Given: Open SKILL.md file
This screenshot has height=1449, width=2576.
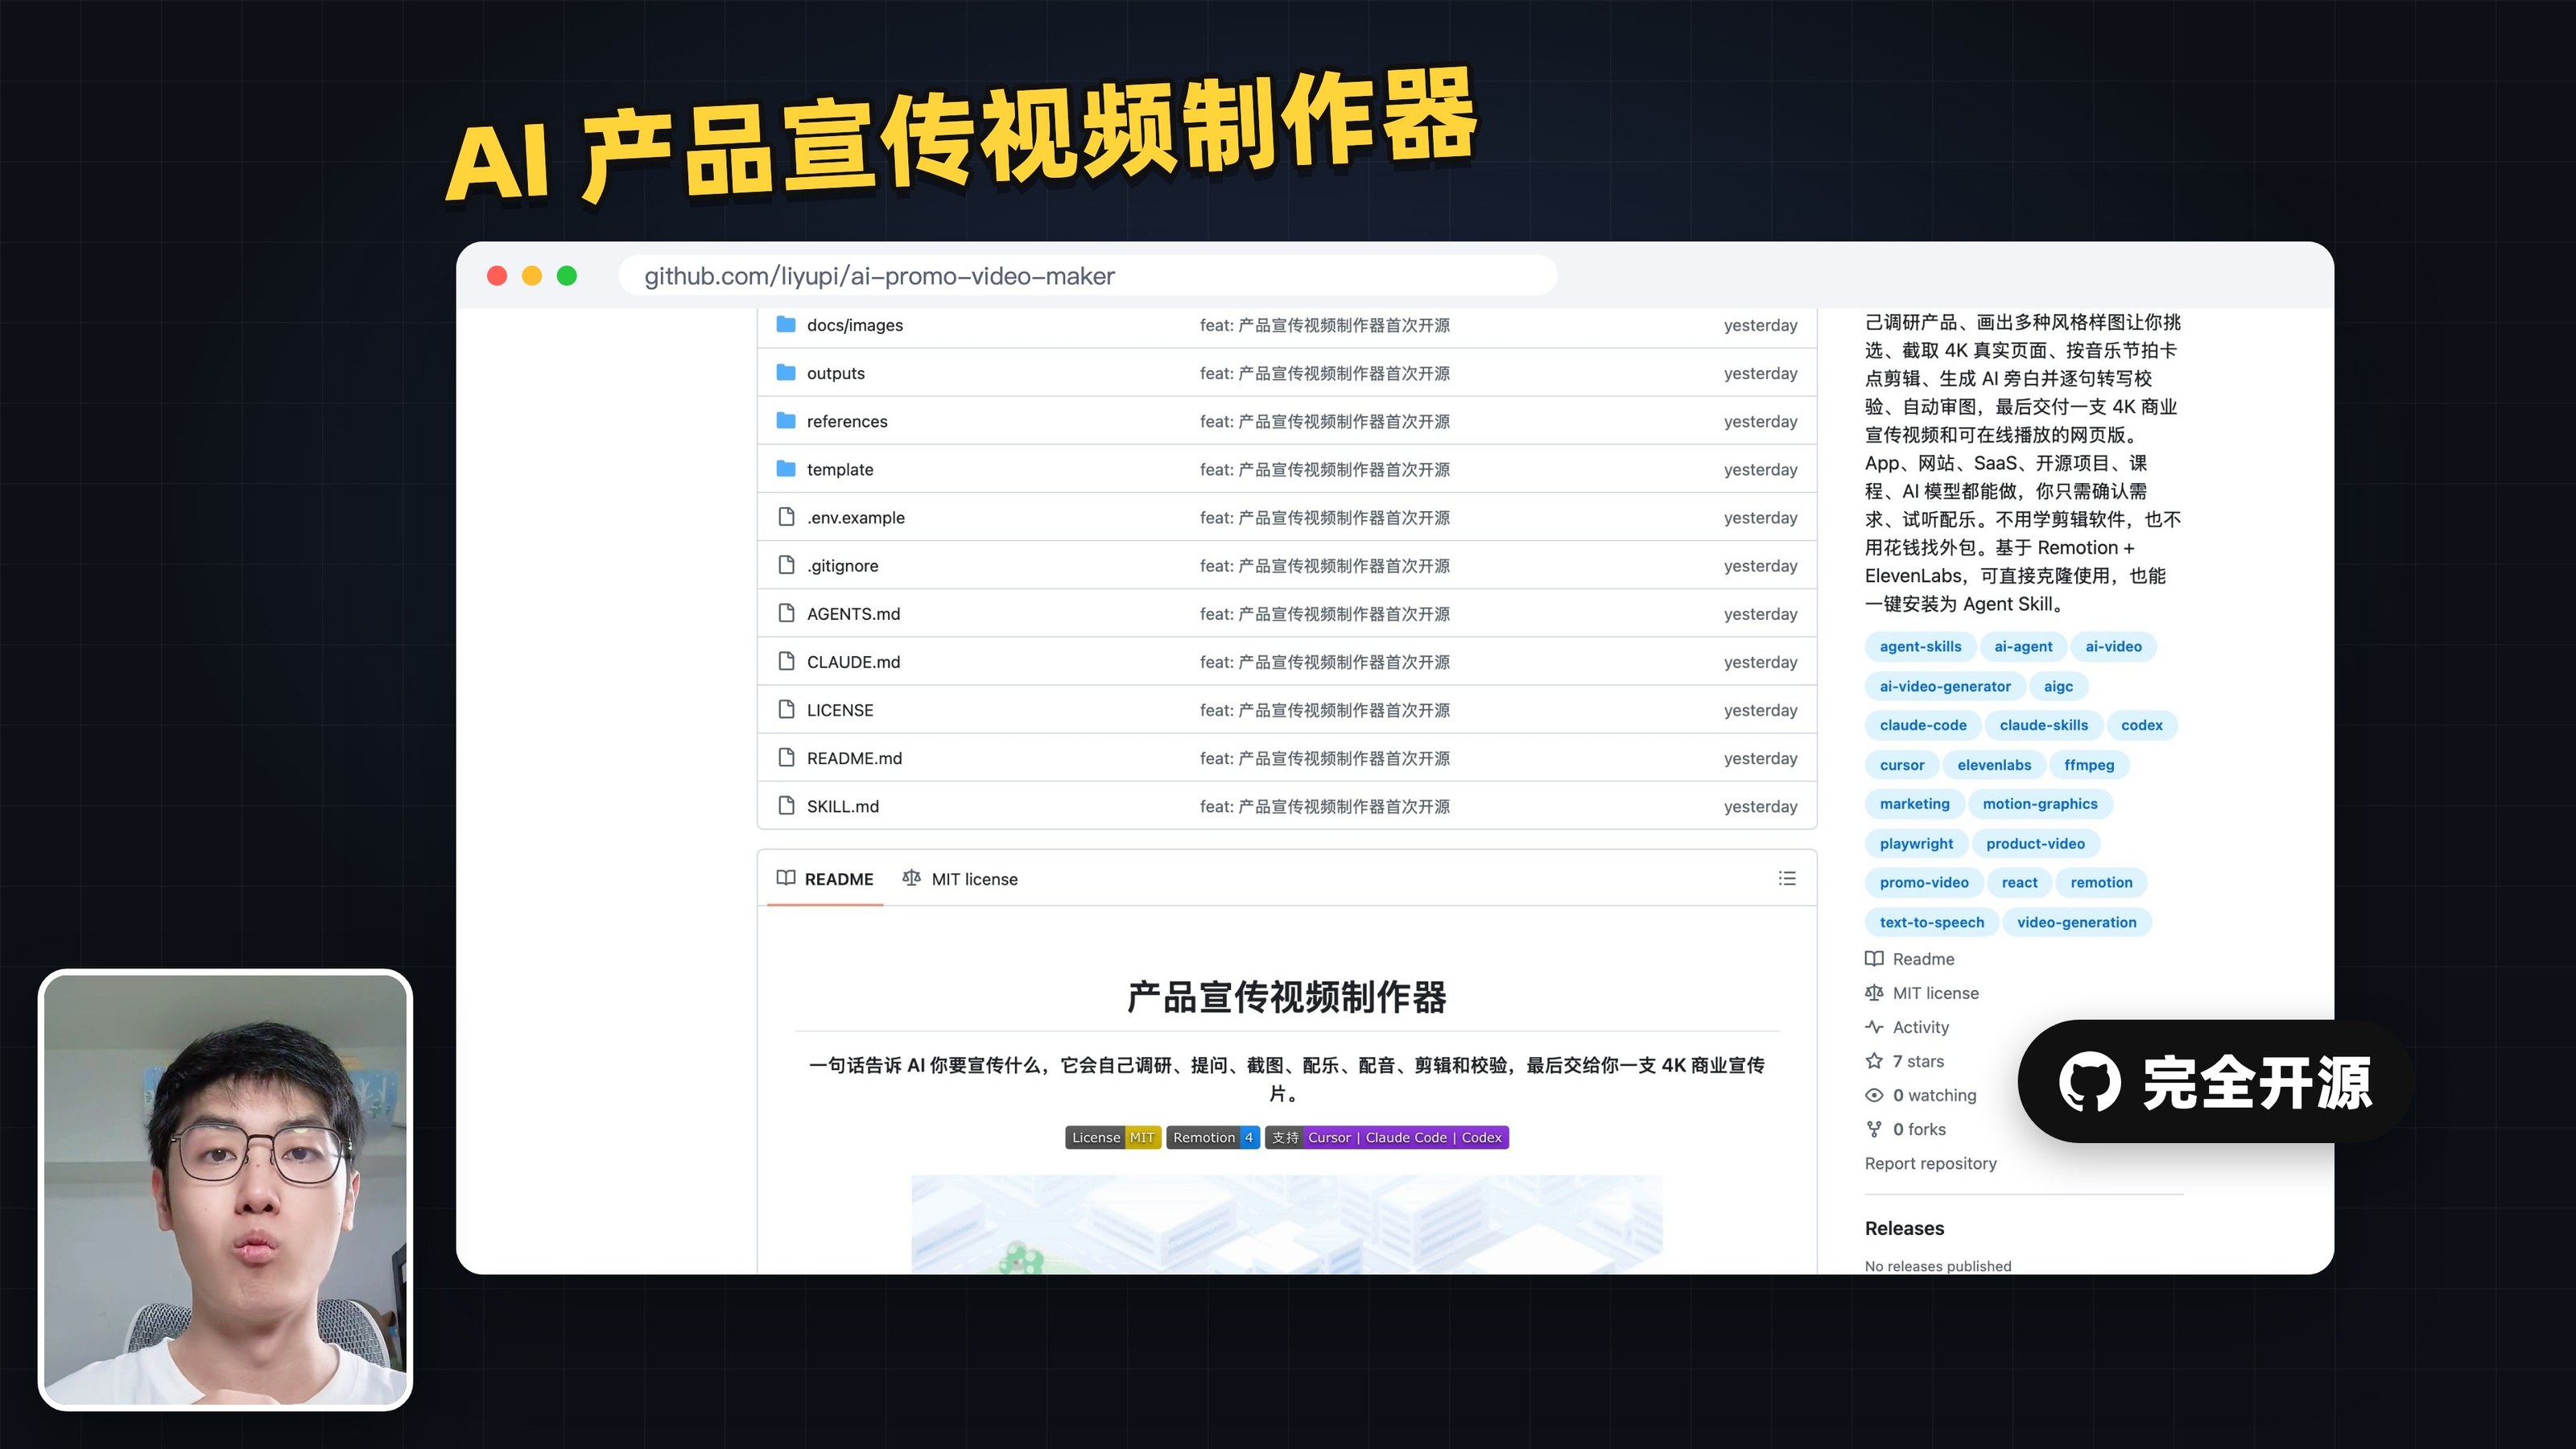Looking at the screenshot, I should (842, 806).
